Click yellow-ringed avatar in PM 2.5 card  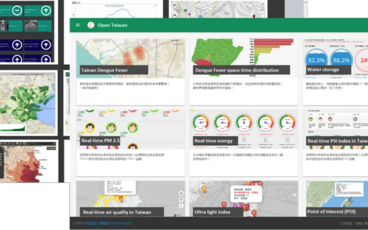click(90, 128)
